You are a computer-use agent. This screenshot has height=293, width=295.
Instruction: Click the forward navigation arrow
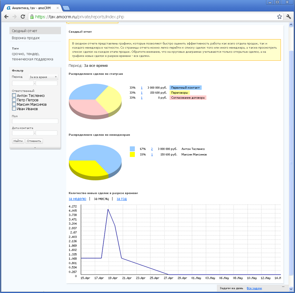pos(14,17)
